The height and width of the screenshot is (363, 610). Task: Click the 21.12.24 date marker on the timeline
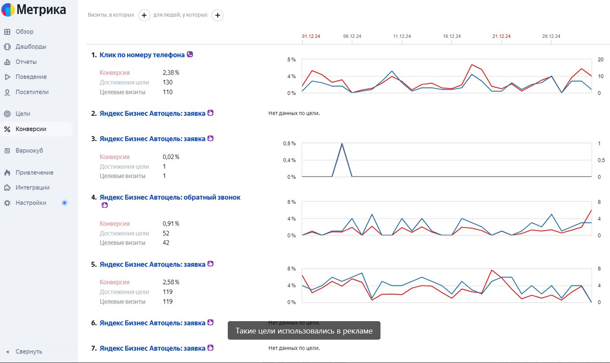501,37
